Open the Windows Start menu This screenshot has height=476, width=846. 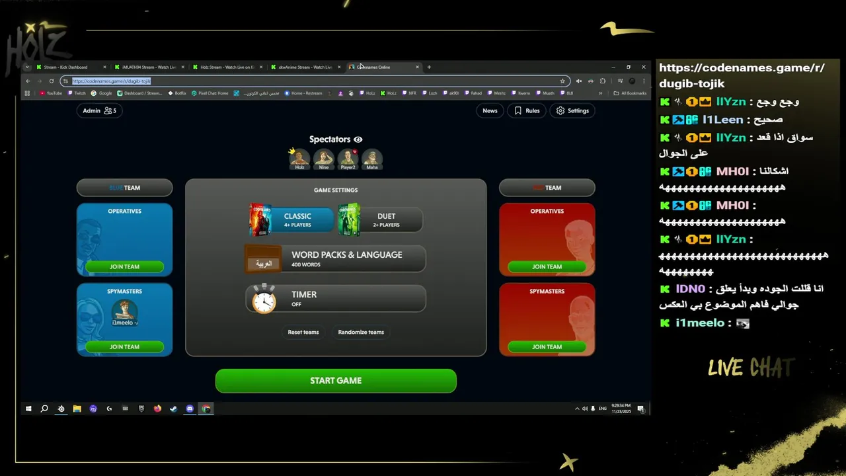[28, 409]
